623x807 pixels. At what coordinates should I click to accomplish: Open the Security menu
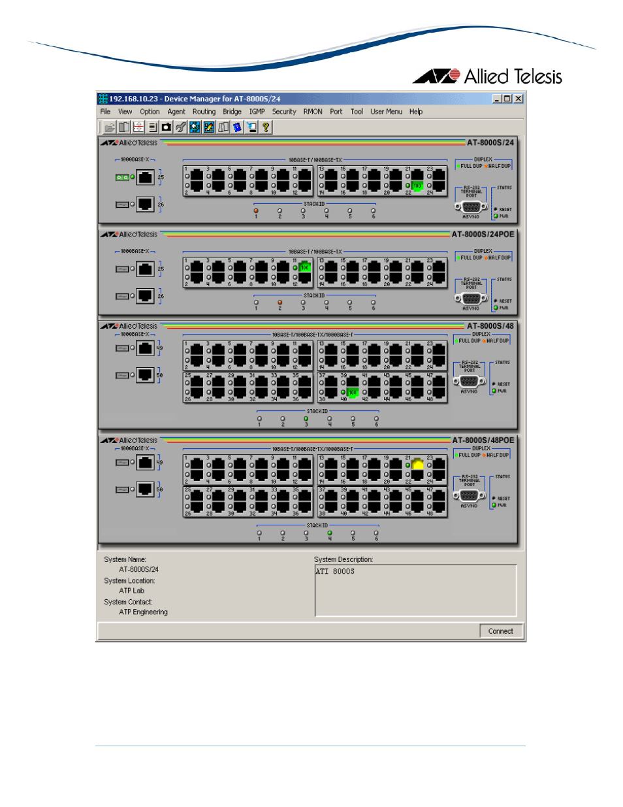pyautogui.click(x=284, y=112)
